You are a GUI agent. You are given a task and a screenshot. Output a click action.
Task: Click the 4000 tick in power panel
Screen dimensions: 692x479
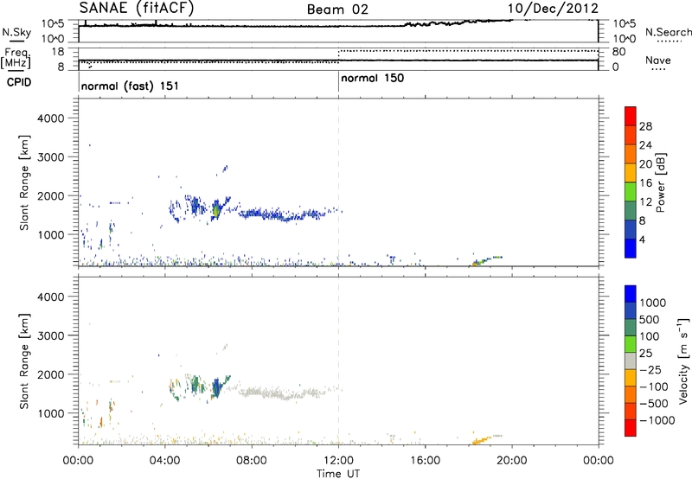(x=50, y=118)
